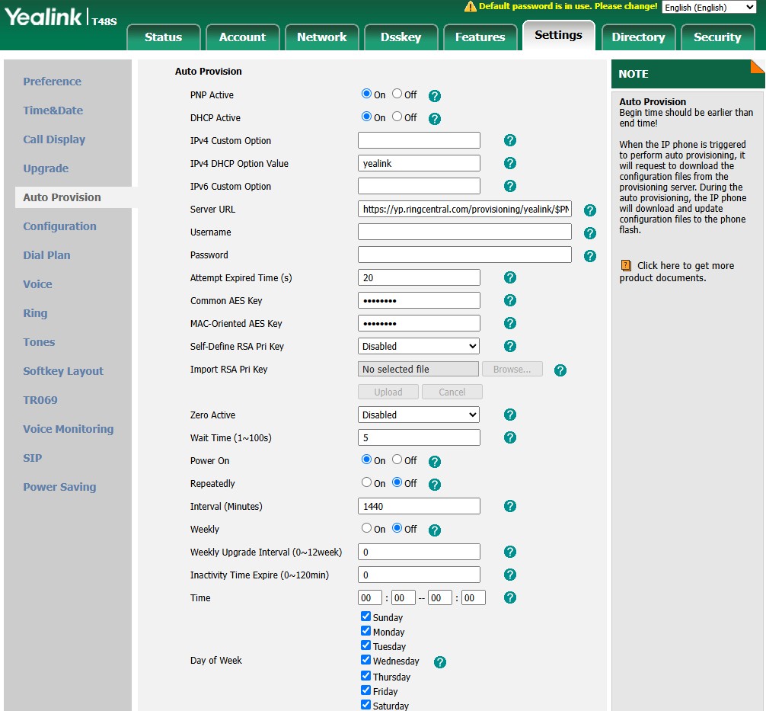Go to Softkey Layout settings

63,371
